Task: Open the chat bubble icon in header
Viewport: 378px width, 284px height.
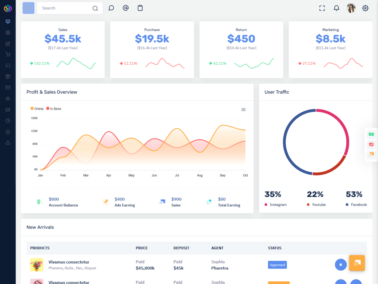Action: pos(111,8)
